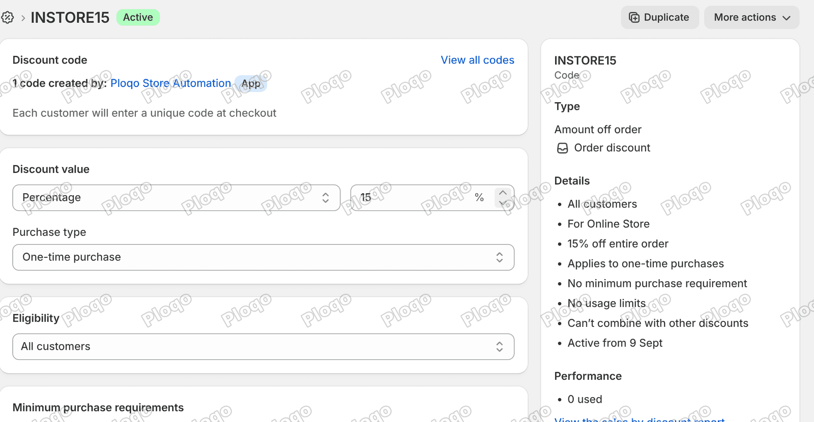The image size is (814, 422).
Task: Click the breadcrumb chevron separator
Action: (x=23, y=18)
